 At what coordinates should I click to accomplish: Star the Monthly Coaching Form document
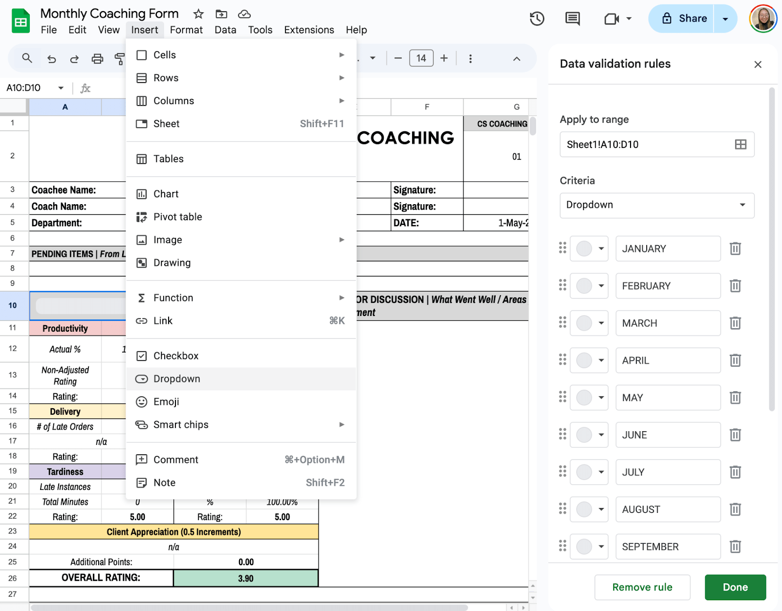(x=198, y=14)
